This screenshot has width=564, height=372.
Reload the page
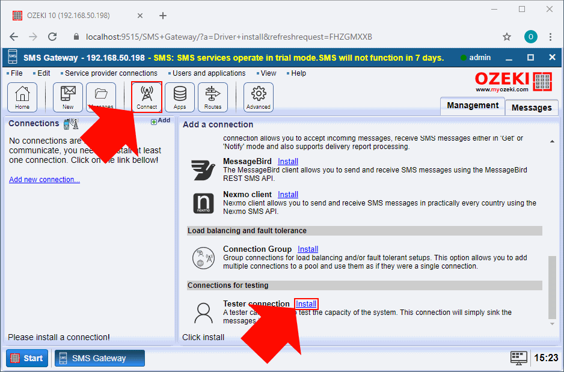[x=52, y=37]
